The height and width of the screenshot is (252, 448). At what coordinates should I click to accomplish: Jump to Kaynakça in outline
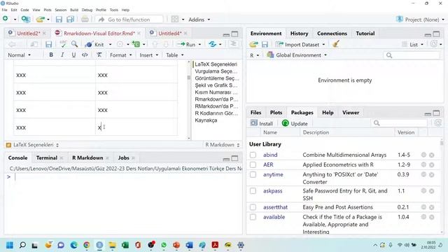[206, 120]
